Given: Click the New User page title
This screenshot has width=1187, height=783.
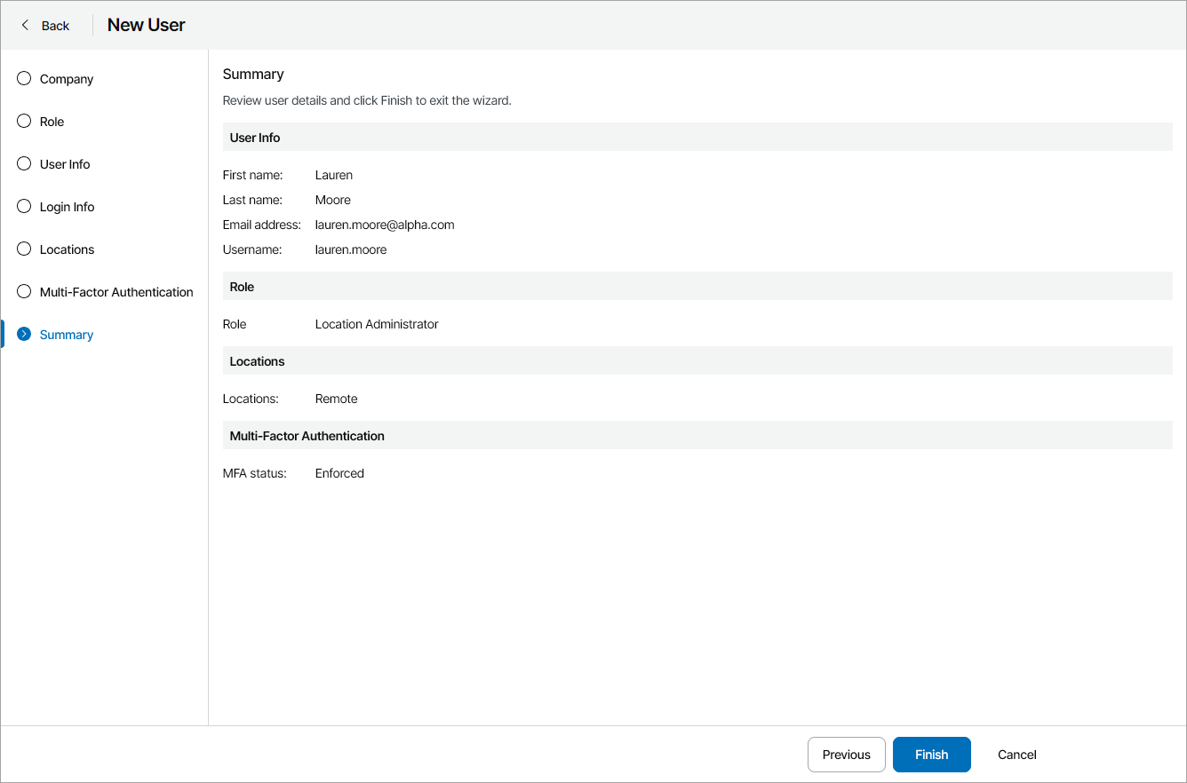Looking at the screenshot, I should point(146,24).
